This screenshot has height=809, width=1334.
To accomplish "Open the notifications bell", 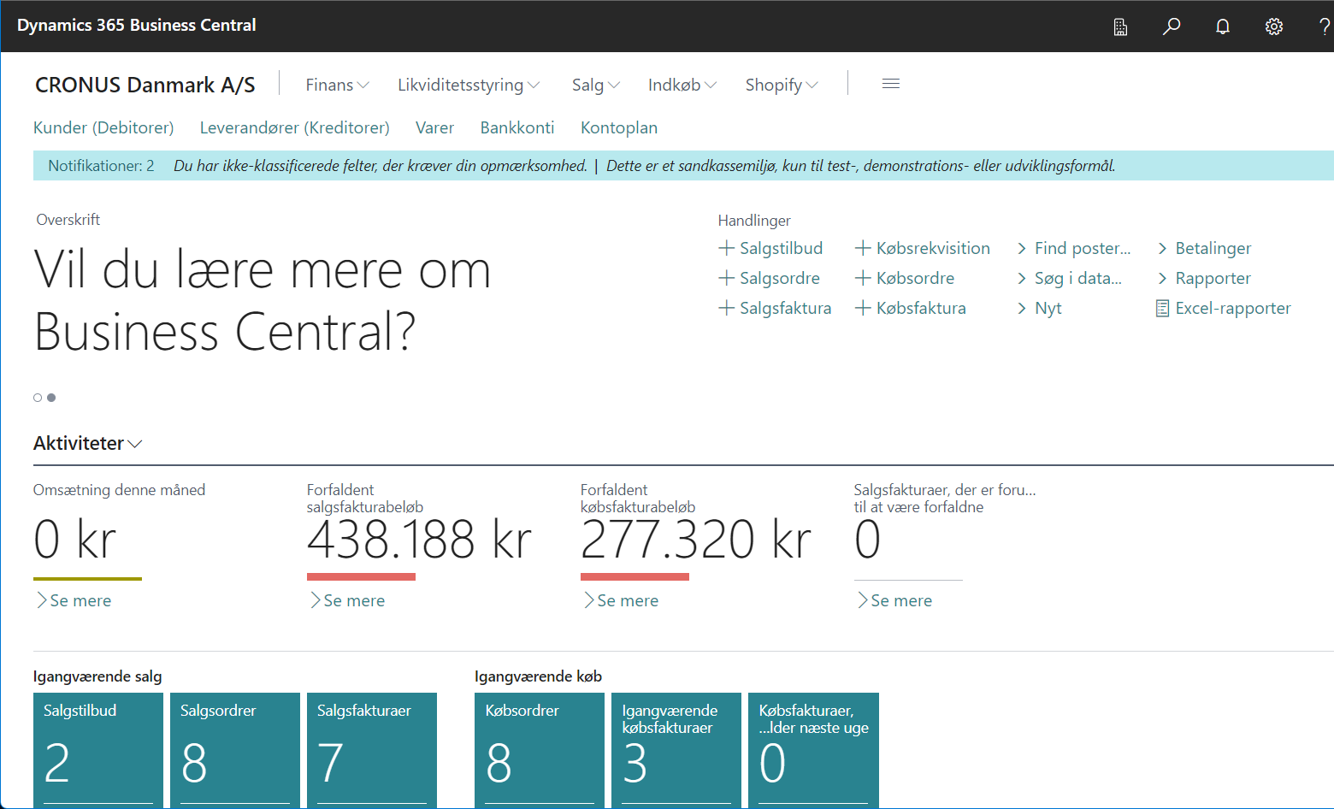I will pyautogui.click(x=1223, y=27).
